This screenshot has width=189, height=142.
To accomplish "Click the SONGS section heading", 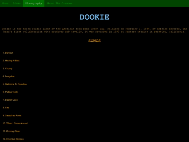I will 94,41.
